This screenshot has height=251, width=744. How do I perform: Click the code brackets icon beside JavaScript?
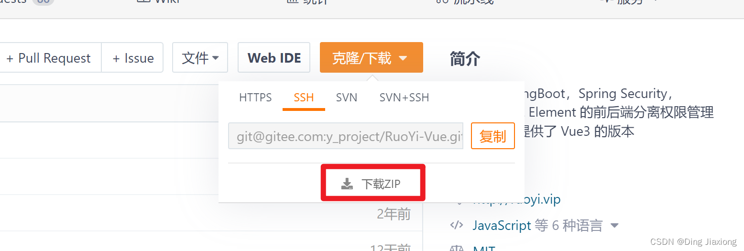point(457,225)
